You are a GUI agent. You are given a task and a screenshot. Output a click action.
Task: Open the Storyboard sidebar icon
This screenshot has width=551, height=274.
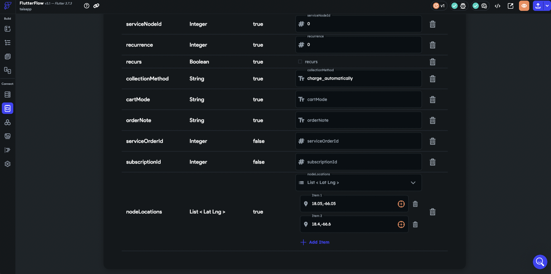(x=8, y=70)
